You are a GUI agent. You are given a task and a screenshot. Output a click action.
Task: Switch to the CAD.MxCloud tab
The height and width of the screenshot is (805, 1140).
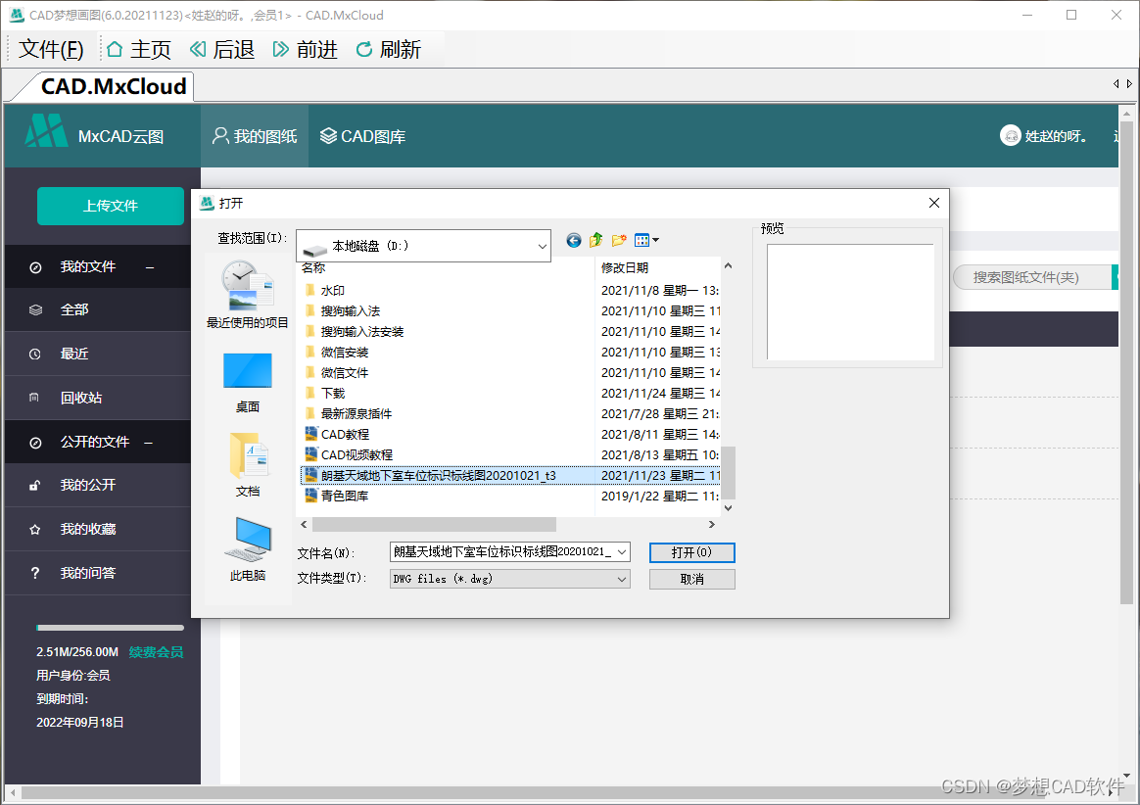pos(113,86)
